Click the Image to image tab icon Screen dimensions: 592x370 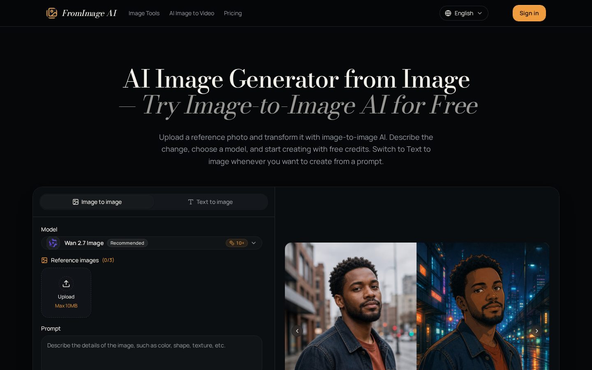(76, 202)
